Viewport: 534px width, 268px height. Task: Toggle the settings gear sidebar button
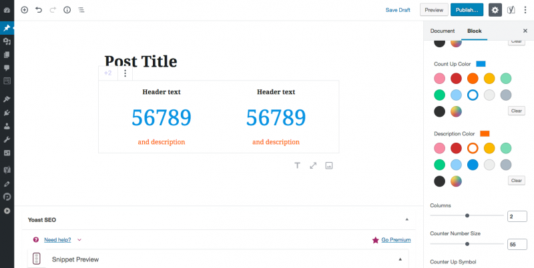495,10
